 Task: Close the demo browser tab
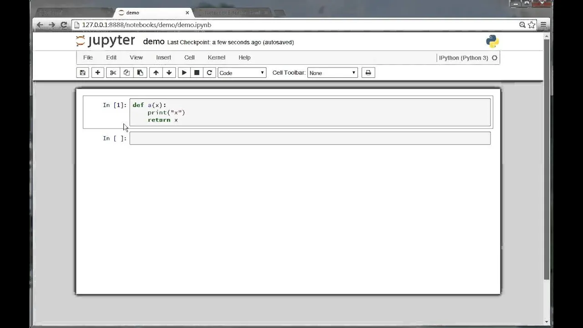[187, 13]
